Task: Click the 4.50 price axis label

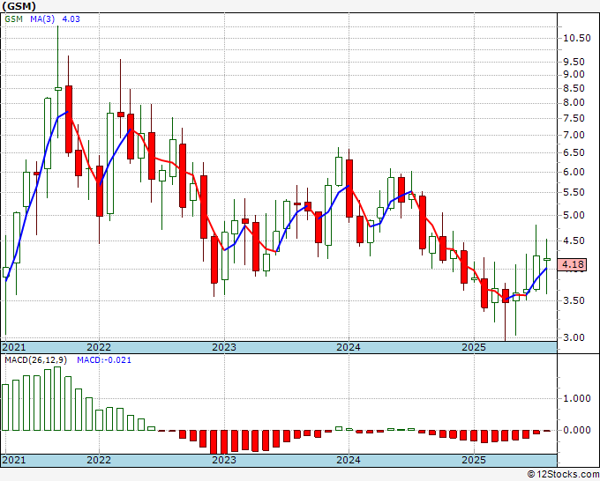Action: click(574, 240)
